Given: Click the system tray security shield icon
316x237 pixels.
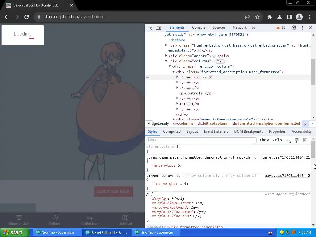Looking at the screenshot, I should point(282,233).
